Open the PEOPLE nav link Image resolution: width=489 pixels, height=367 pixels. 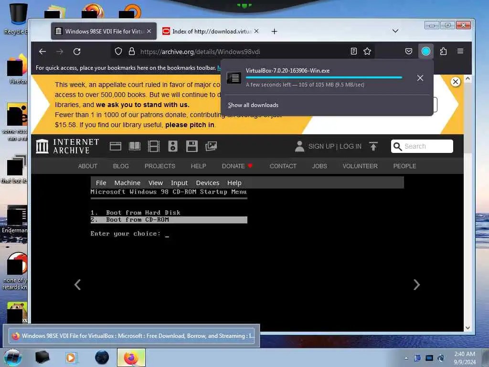coord(405,166)
